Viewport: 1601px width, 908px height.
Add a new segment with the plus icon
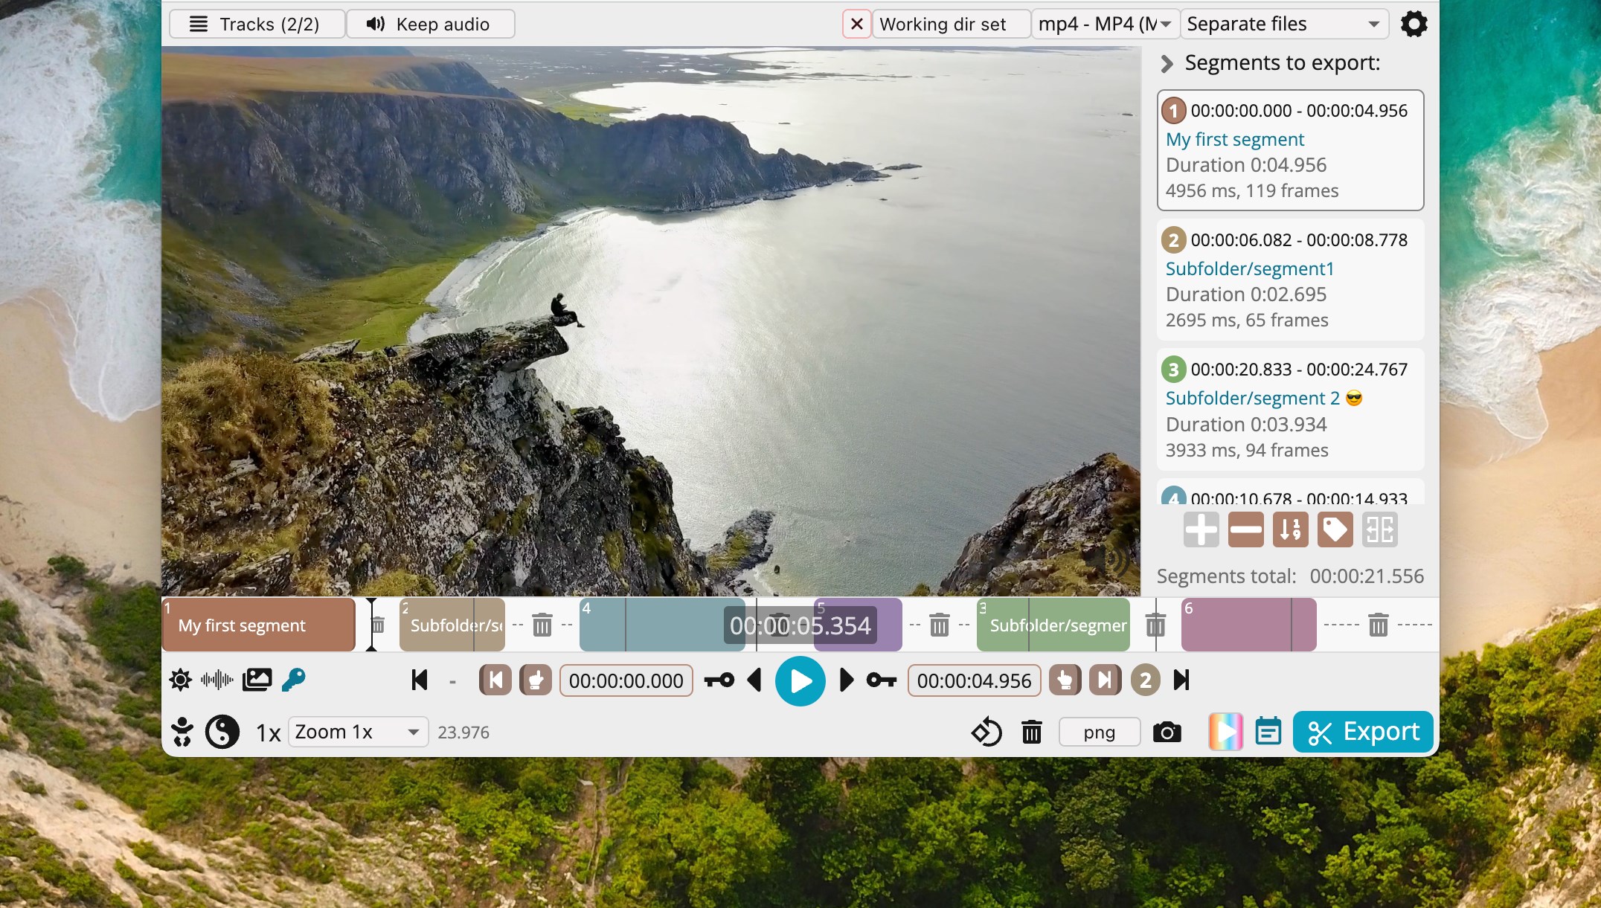coord(1200,529)
